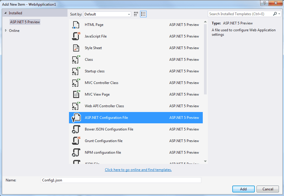Choose the Style Sheet template icon
284x196 pixels.
click(x=76, y=48)
